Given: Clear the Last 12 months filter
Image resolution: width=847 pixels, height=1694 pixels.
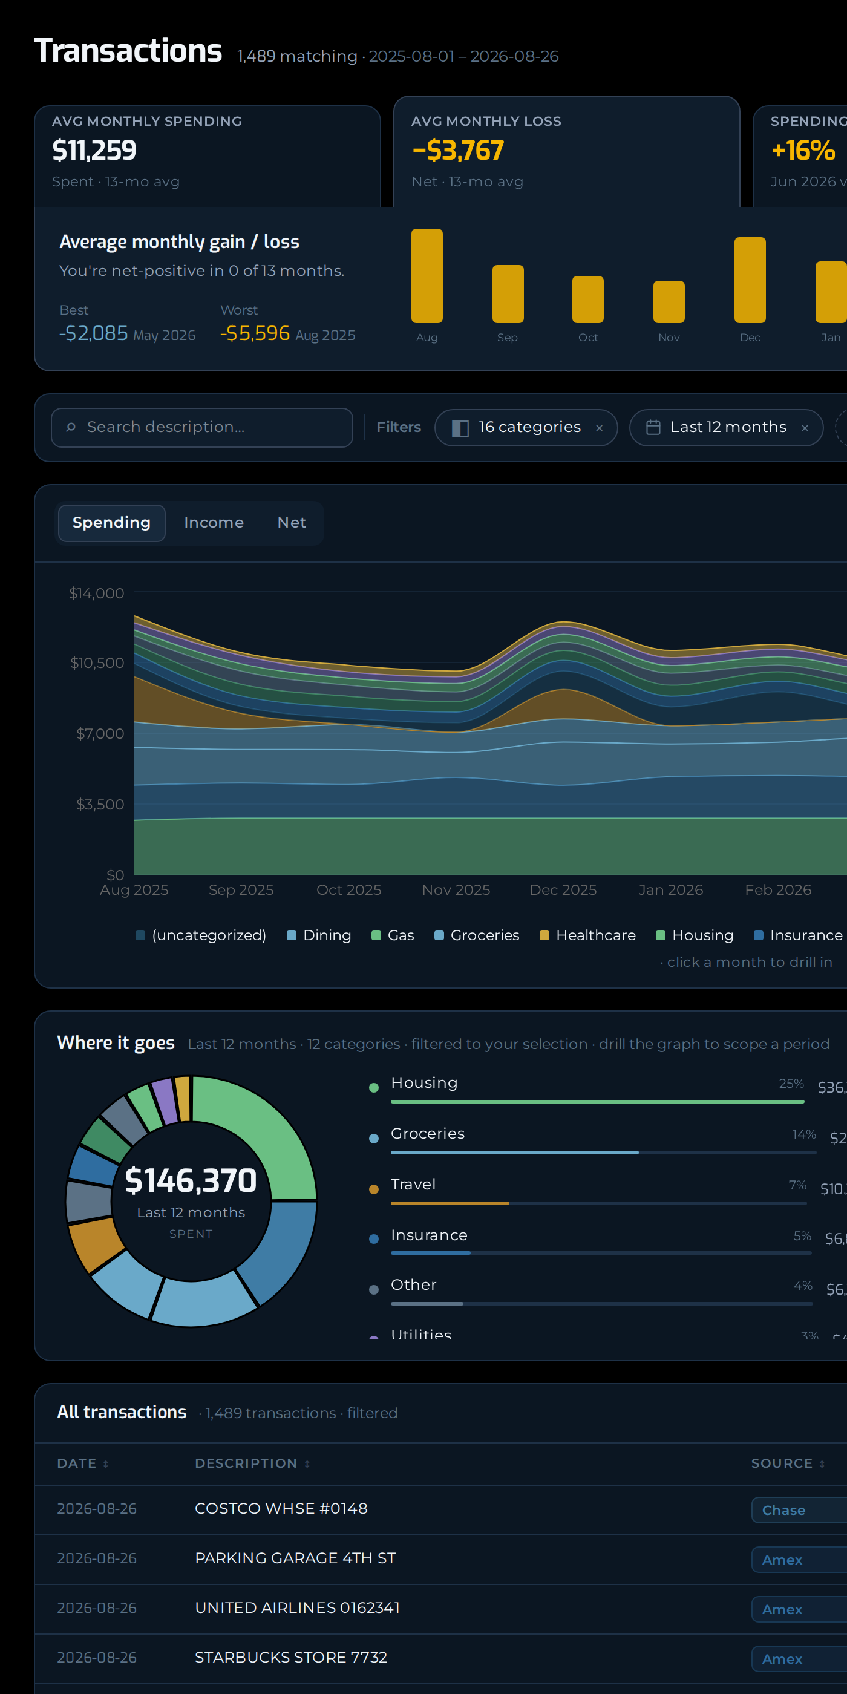Looking at the screenshot, I should point(804,428).
